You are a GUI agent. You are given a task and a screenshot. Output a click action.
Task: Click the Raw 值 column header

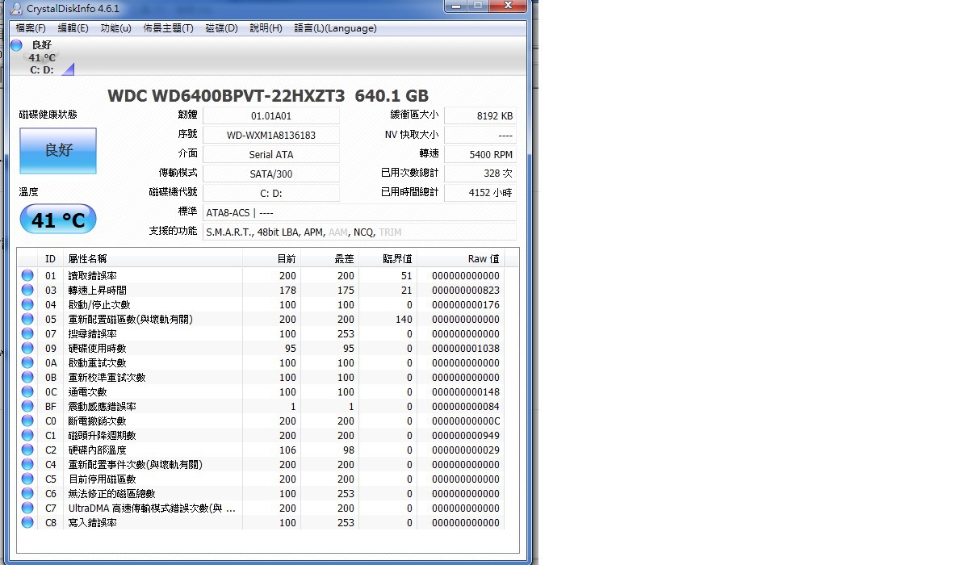tap(460, 259)
